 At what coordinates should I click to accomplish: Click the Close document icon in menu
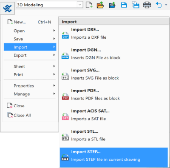(10, 105)
